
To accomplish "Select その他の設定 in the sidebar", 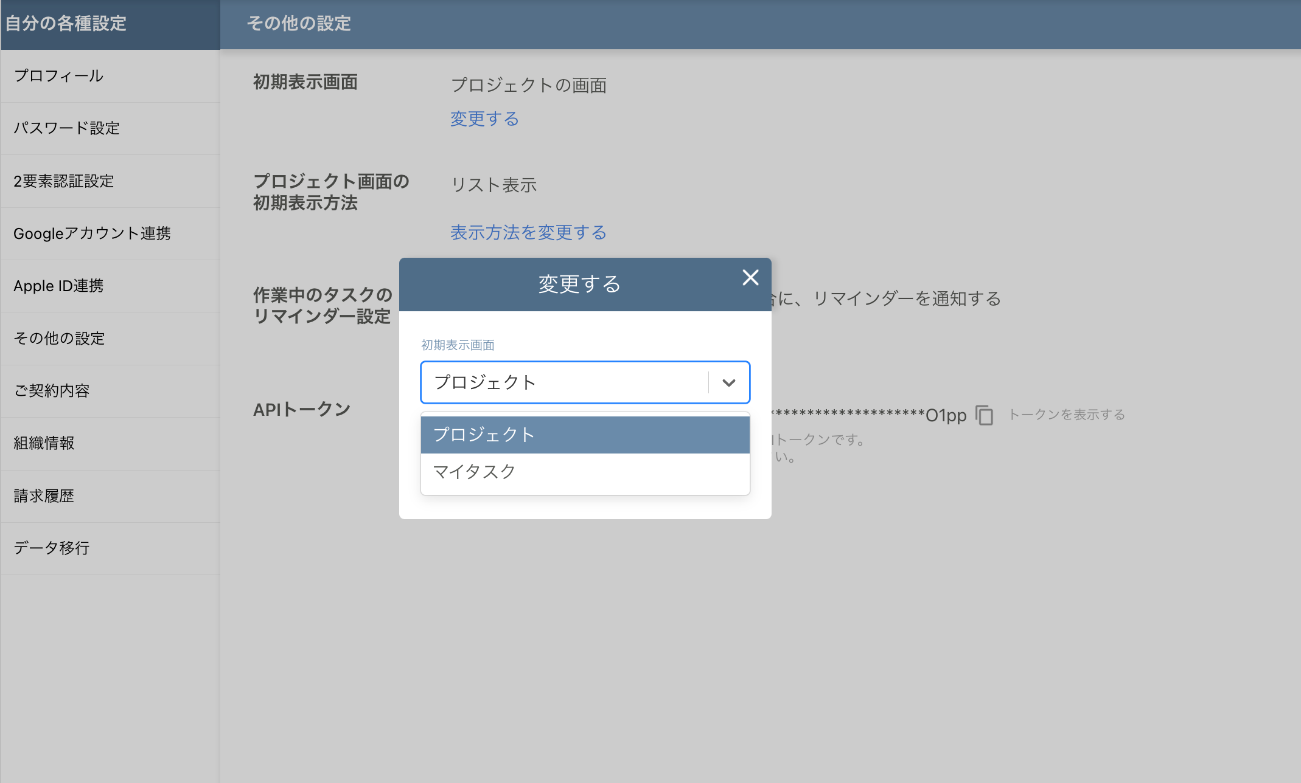I will tap(58, 339).
